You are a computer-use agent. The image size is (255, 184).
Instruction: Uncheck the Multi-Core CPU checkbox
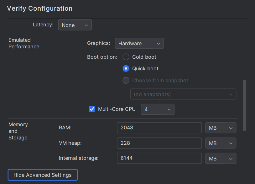(92, 109)
